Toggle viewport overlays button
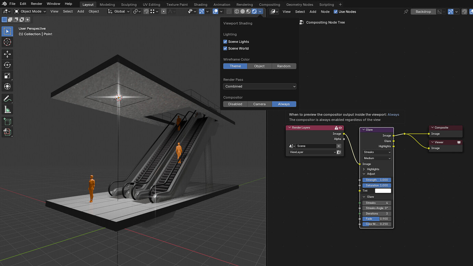Image resolution: width=473 pixels, height=266 pixels. (x=216, y=11)
